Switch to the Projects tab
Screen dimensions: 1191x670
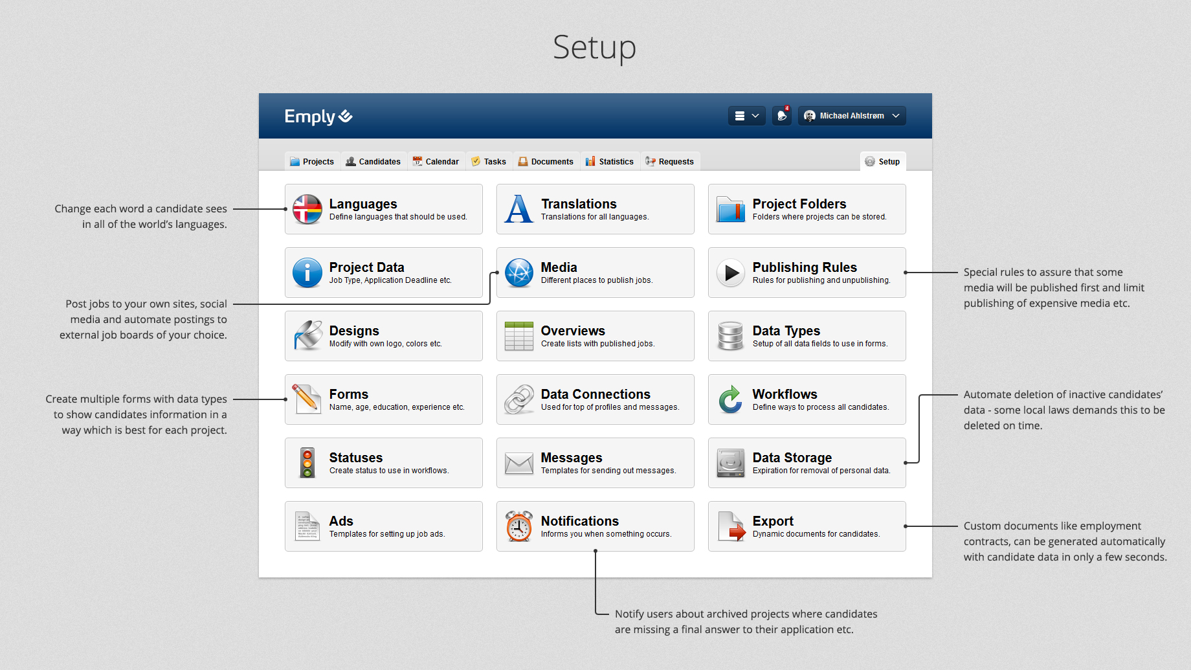312,162
